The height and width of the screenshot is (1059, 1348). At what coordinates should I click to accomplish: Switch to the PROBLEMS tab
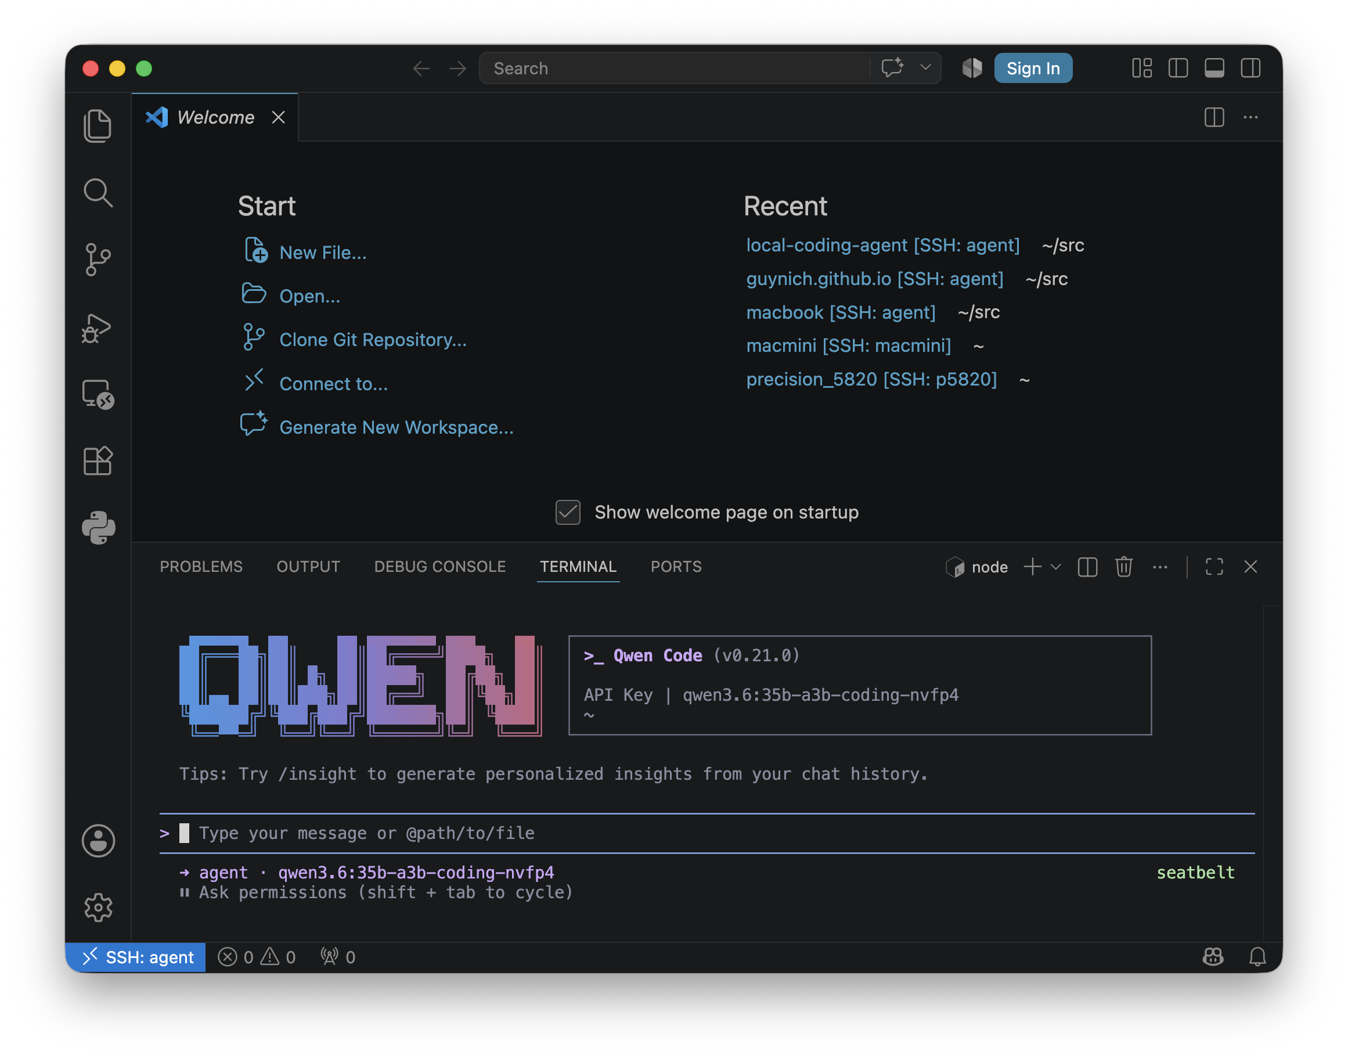201,567
